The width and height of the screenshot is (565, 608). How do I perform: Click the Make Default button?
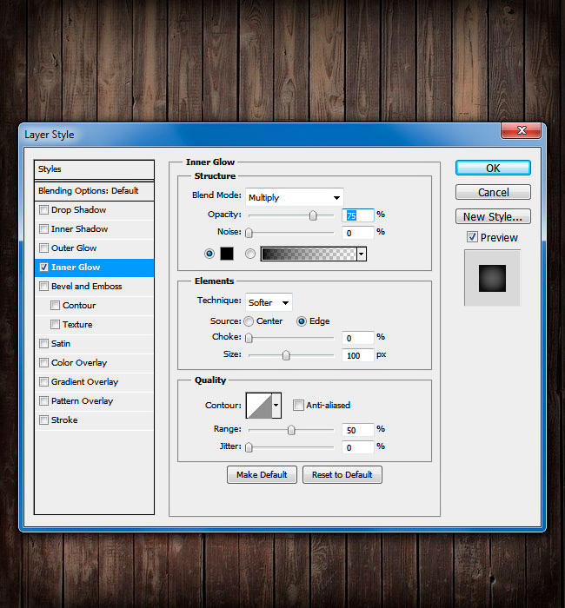262,474
